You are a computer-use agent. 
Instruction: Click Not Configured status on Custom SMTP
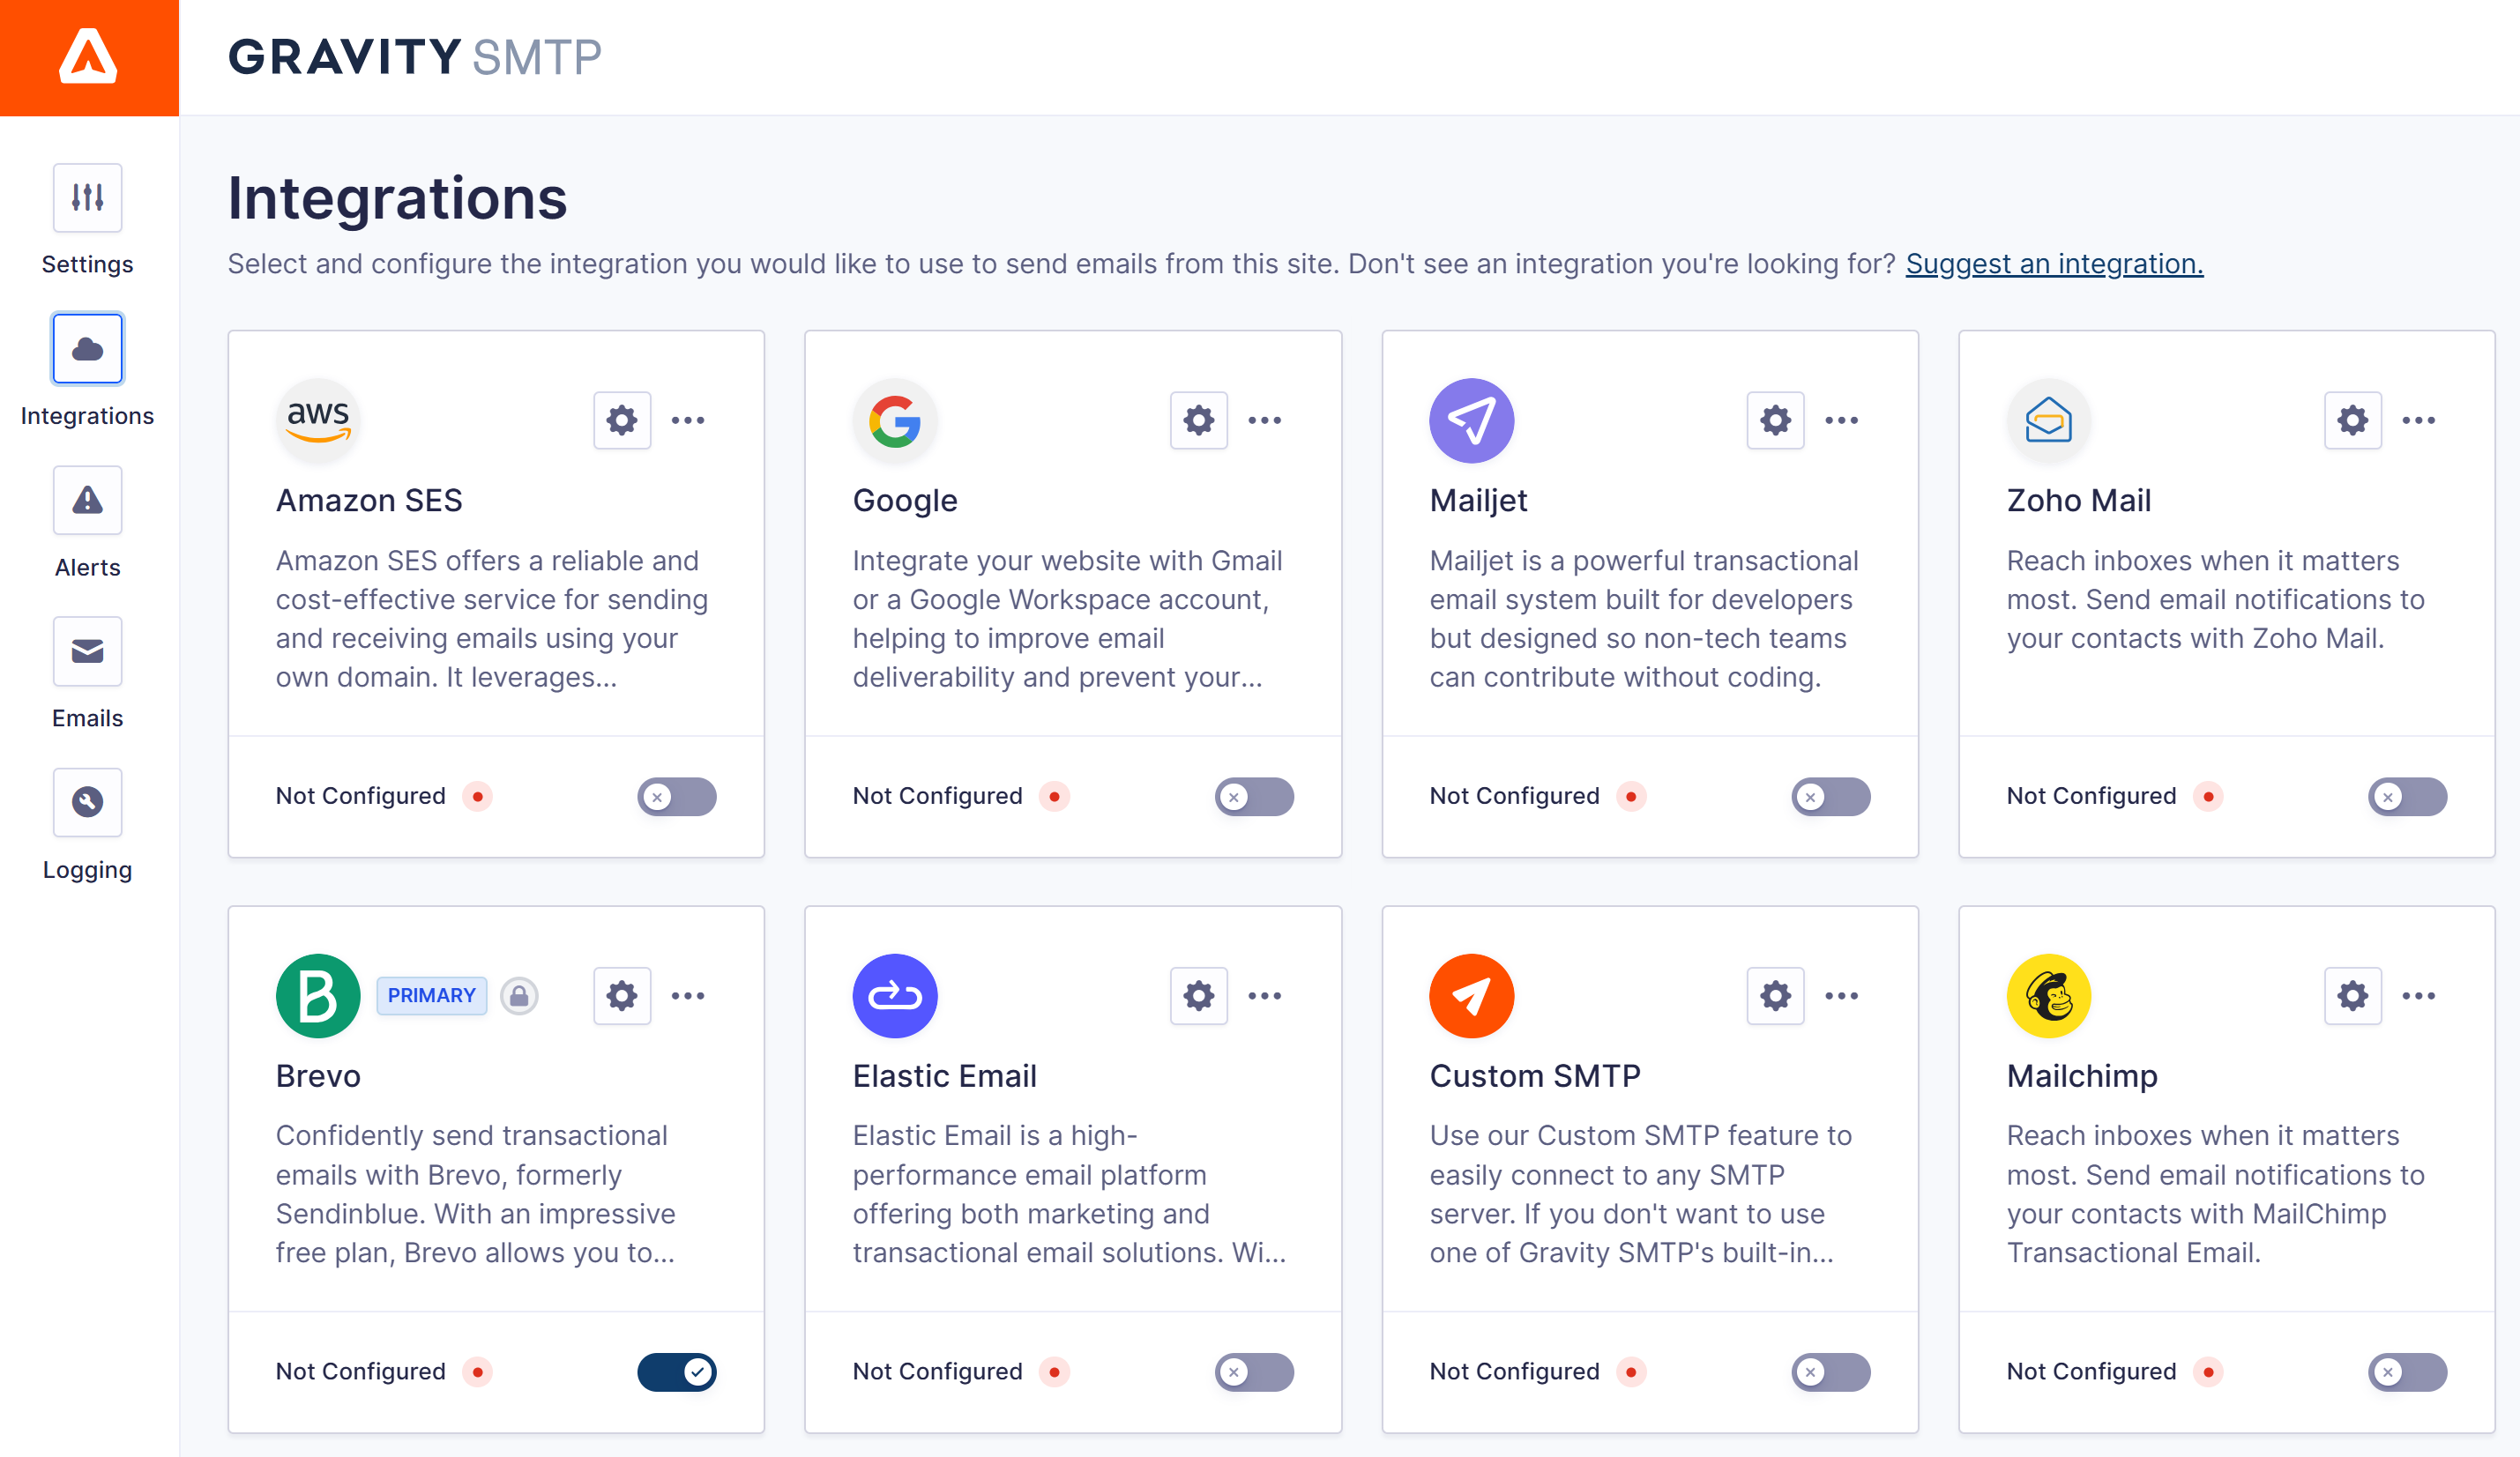(1514, 1372)
